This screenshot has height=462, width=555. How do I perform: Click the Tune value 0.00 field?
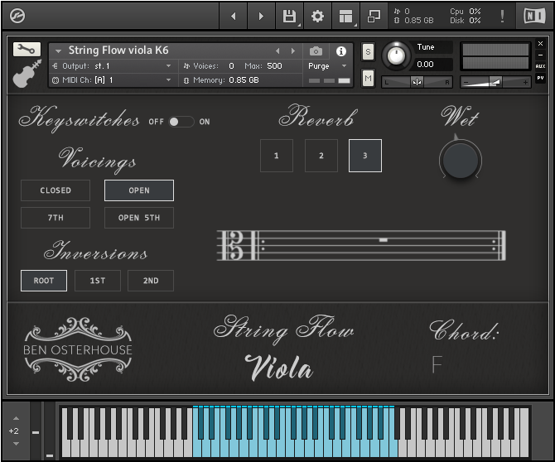pyautogui.click(x=432, y=65)
